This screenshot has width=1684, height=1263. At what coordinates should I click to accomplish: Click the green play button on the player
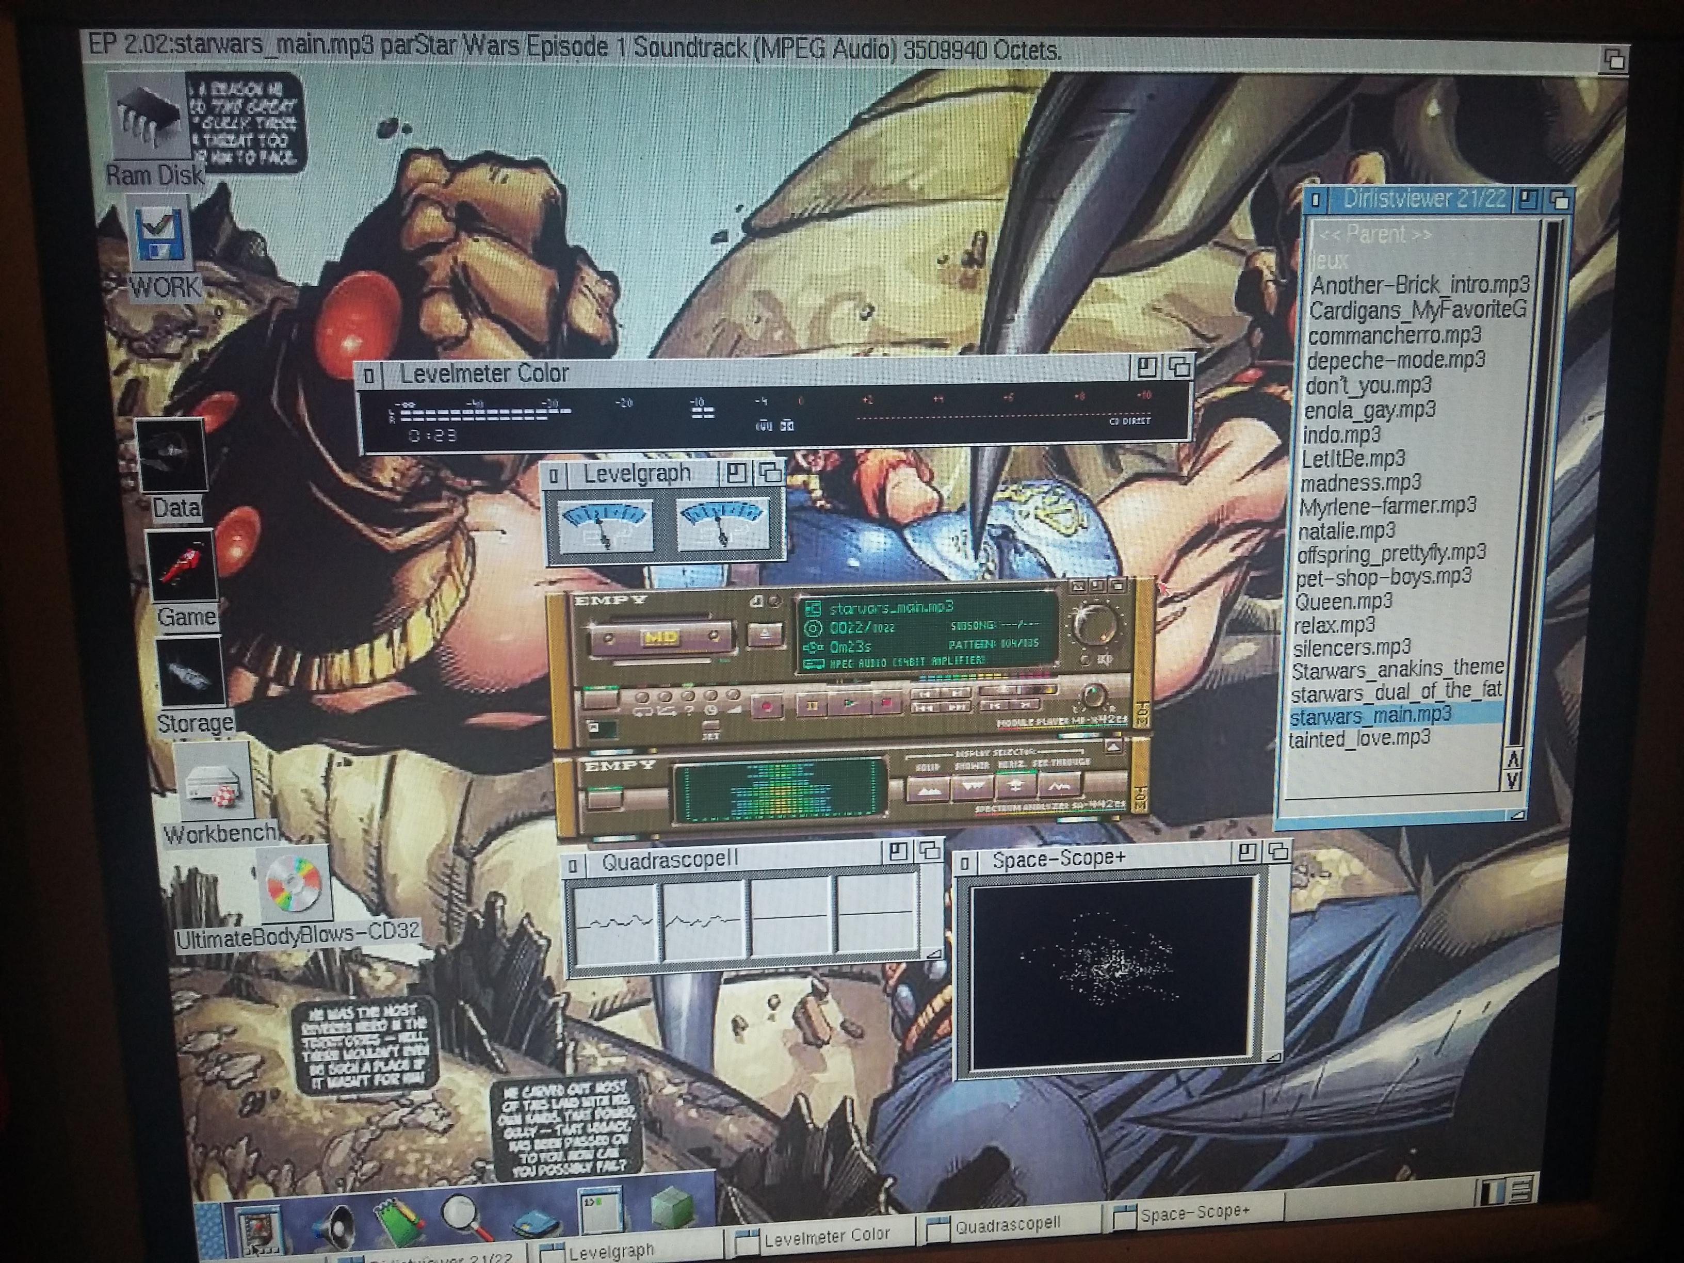pyautogui.click(x=850, y=703)
